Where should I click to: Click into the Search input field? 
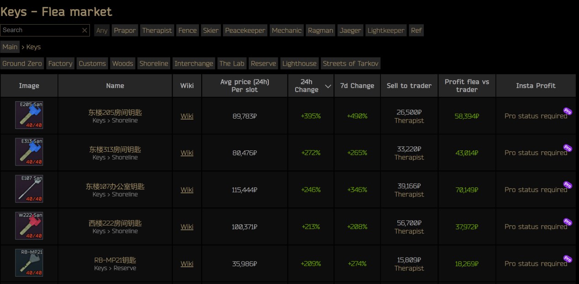click(x=40, y=30)
